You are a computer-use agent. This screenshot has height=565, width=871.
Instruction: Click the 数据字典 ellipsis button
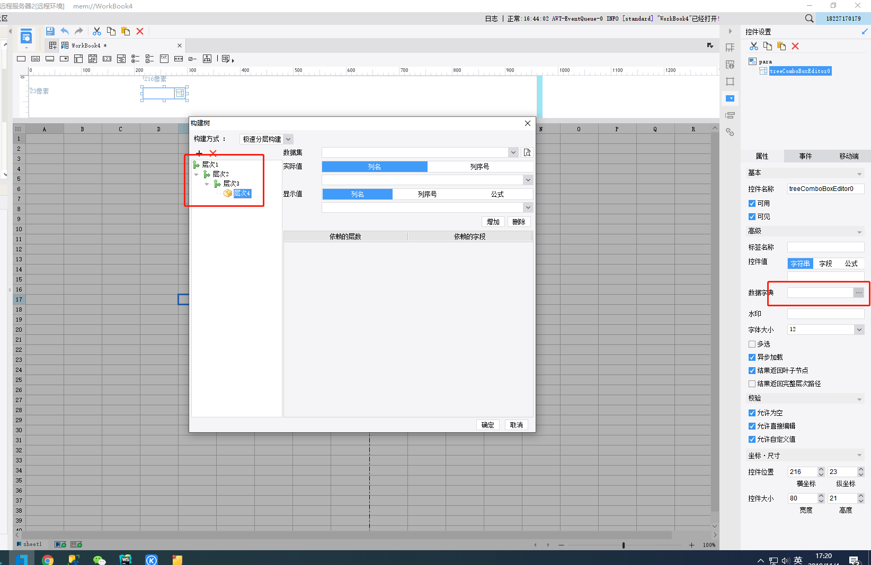pos(859,293)
